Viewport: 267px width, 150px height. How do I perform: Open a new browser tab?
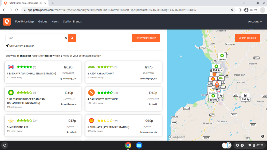pyautogui.click(x=53, y=3)
